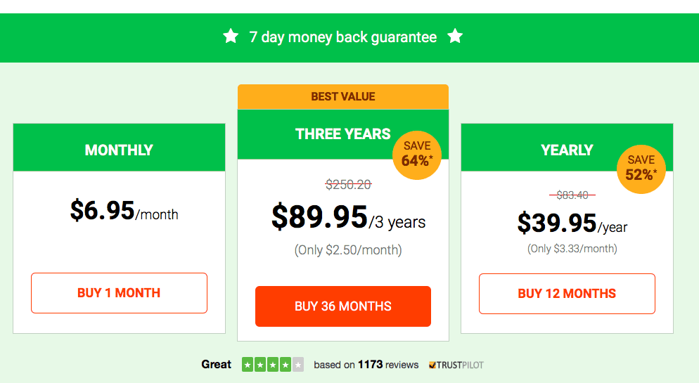The width and height of the screenshot is (699, 383).
Task: Click the $6.95/month price
Action: (x=124, y=210)
